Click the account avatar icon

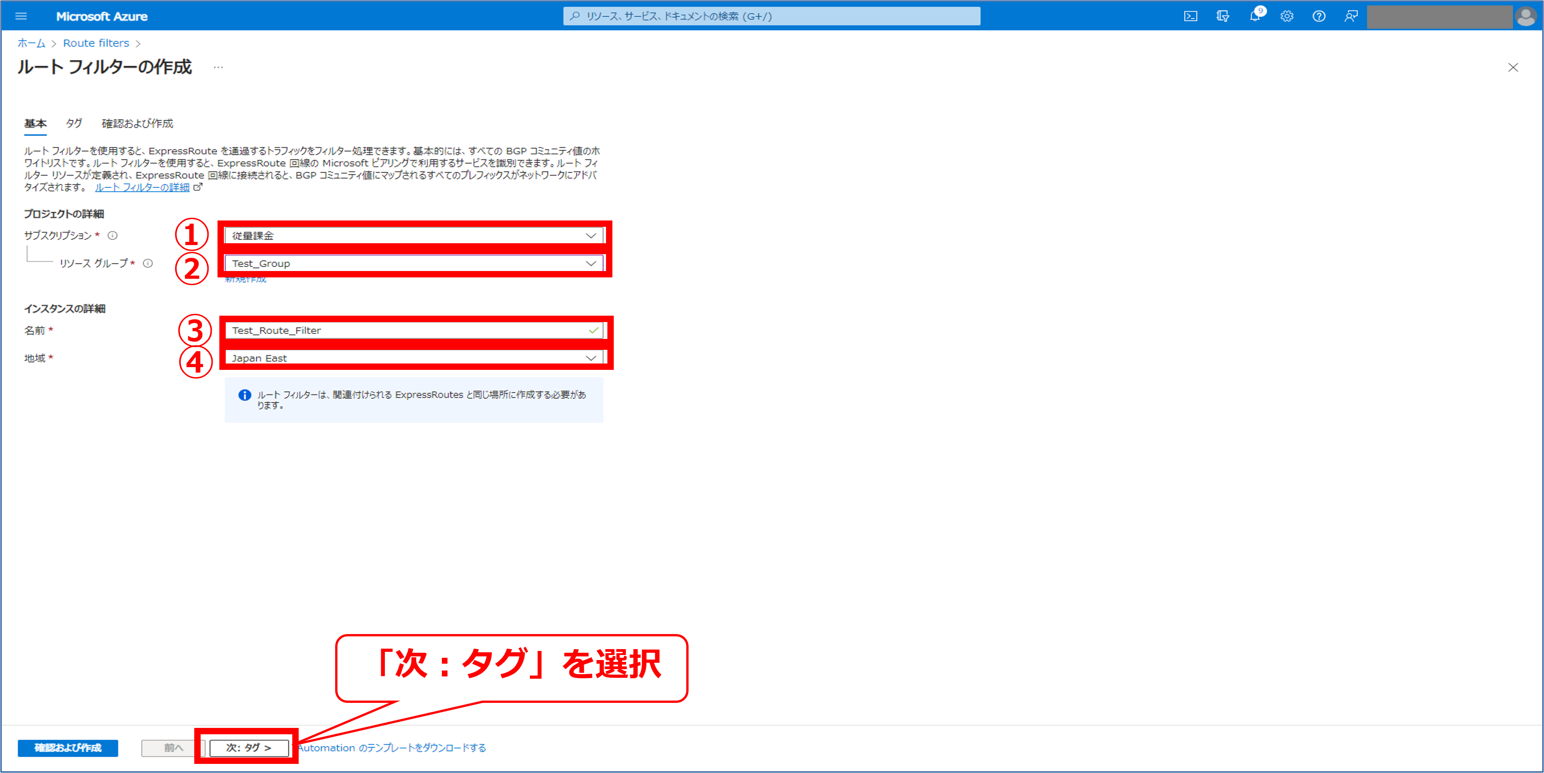(x=1525, y=16)
